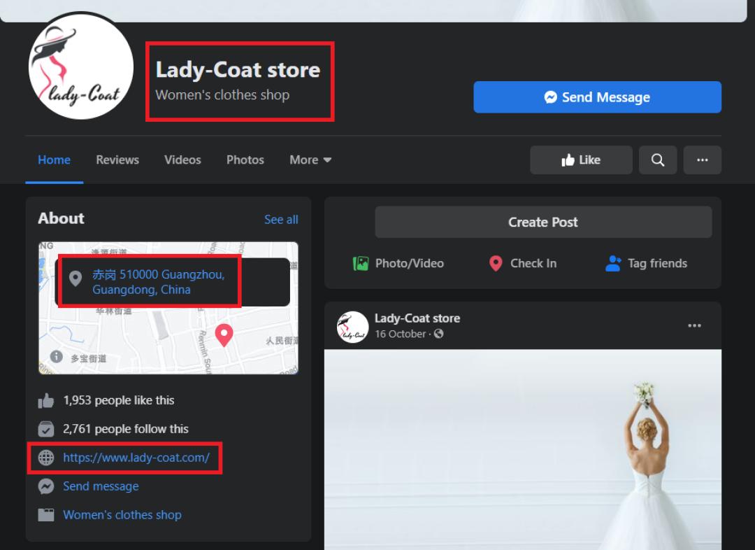Open page options three-dot menu
The height and width of the screenshot is (550, 755).
[x=703, y=160]
